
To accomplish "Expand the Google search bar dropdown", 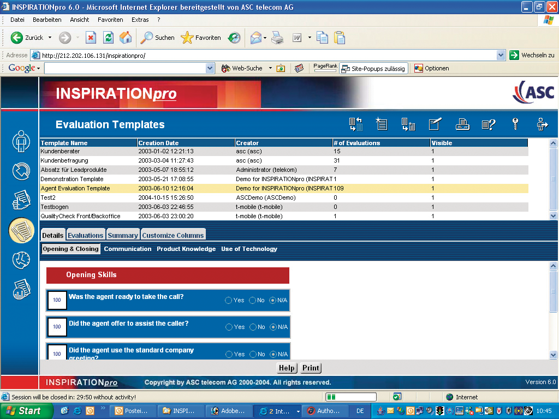I will [x=209, y=68].
